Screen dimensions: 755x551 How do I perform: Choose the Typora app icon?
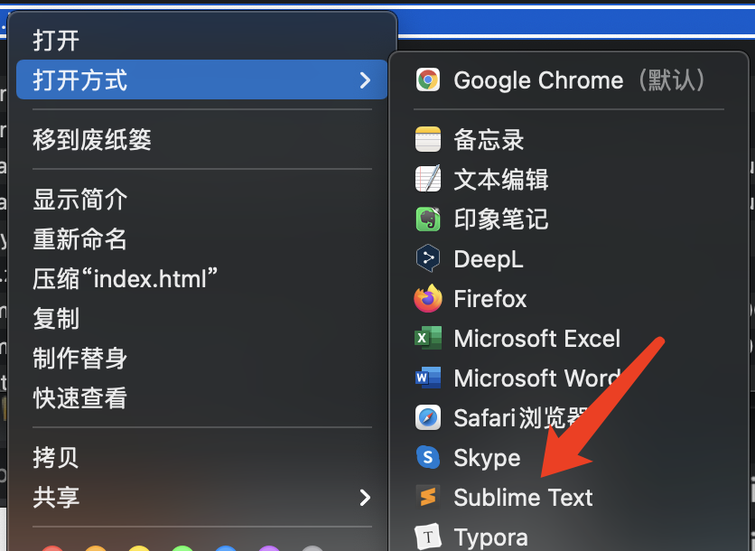[x=427, y=537]
